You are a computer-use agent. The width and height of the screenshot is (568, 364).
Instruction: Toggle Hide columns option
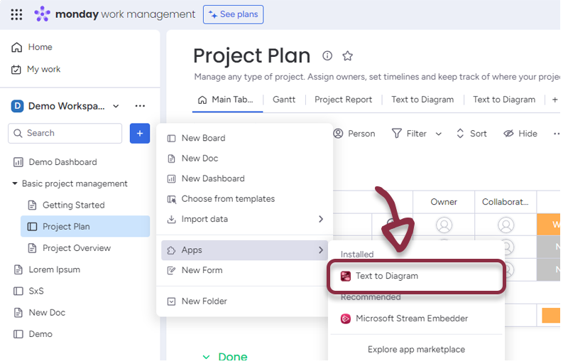pos(520,134)
